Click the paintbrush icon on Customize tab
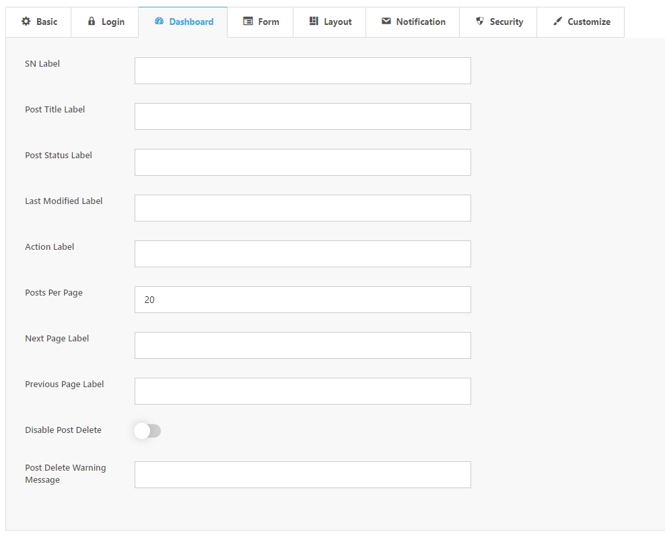This screenshot has height=538, width=665. pos(557,22)
